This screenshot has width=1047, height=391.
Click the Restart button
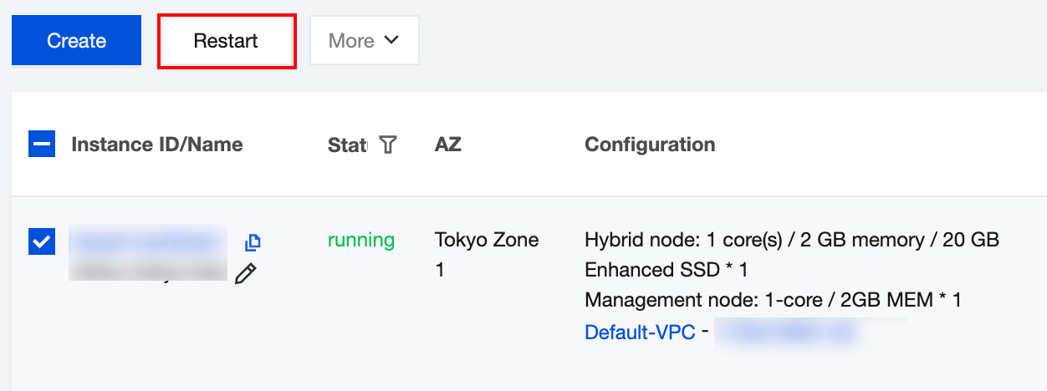(x=226, y=41)
